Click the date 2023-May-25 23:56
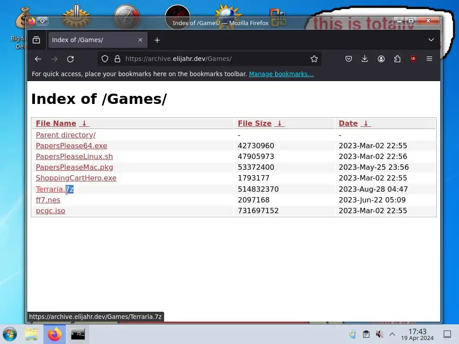The image size is (459, 344). point(373,168)
